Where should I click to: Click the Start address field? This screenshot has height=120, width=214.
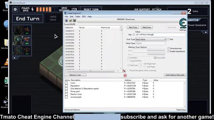149,51
